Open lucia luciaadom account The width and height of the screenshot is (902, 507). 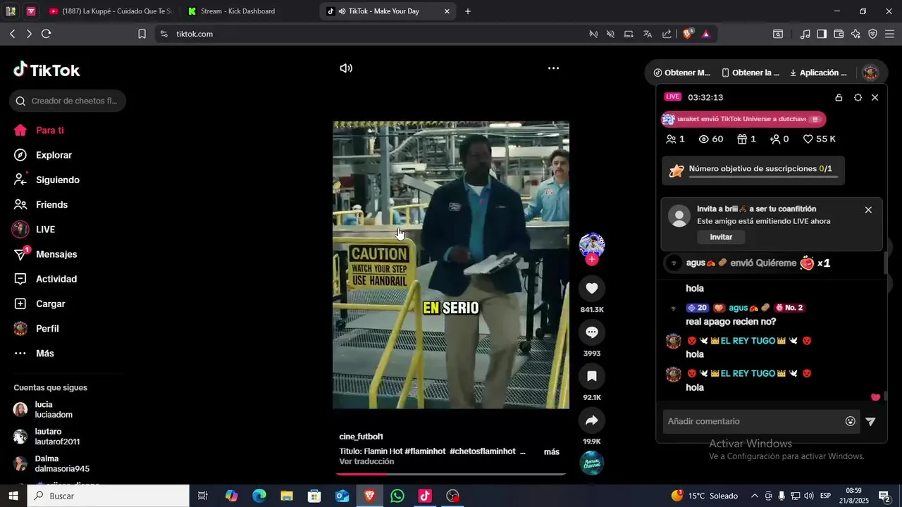[x=53, y=410]
